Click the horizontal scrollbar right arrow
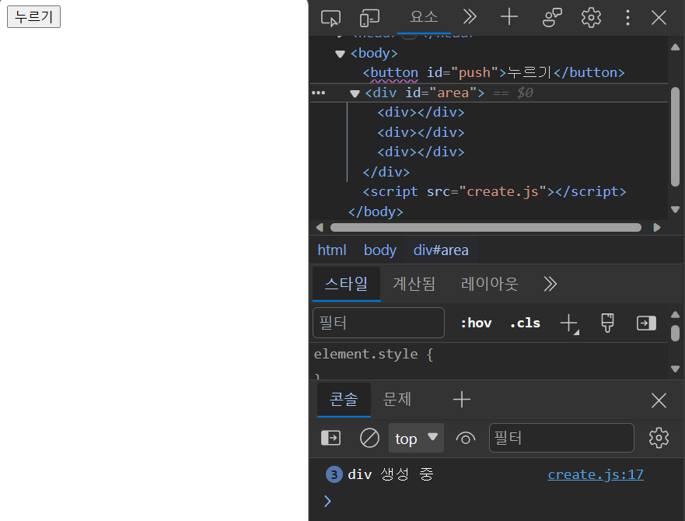The height and width of the screenshot is (521, 685). (x=656, y=227)
